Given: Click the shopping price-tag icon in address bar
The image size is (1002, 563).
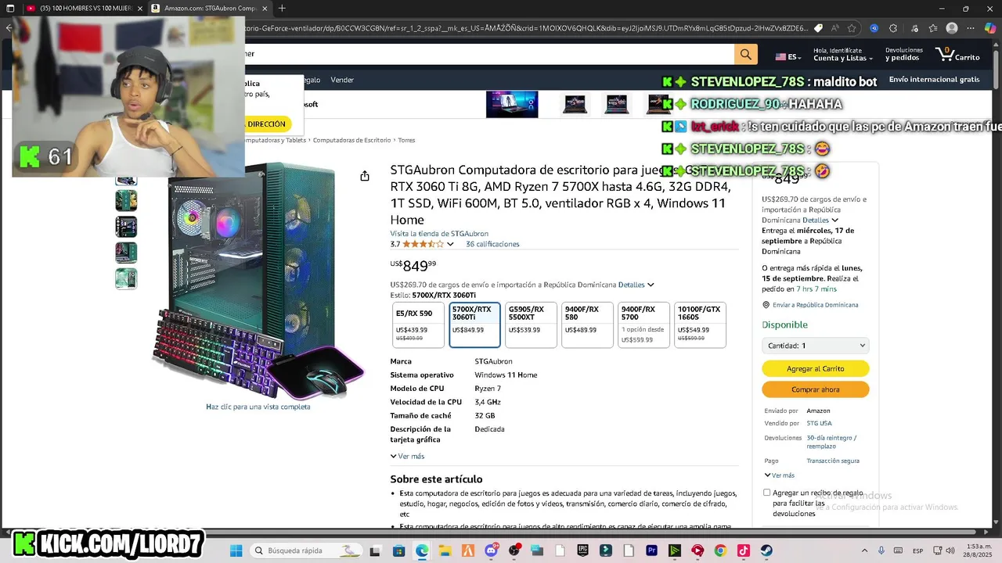Looking at the screenshot, I should (x=818, y=28).
